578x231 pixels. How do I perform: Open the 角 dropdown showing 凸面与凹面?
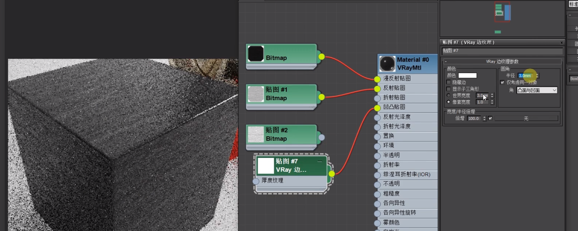tap(536, 90)
